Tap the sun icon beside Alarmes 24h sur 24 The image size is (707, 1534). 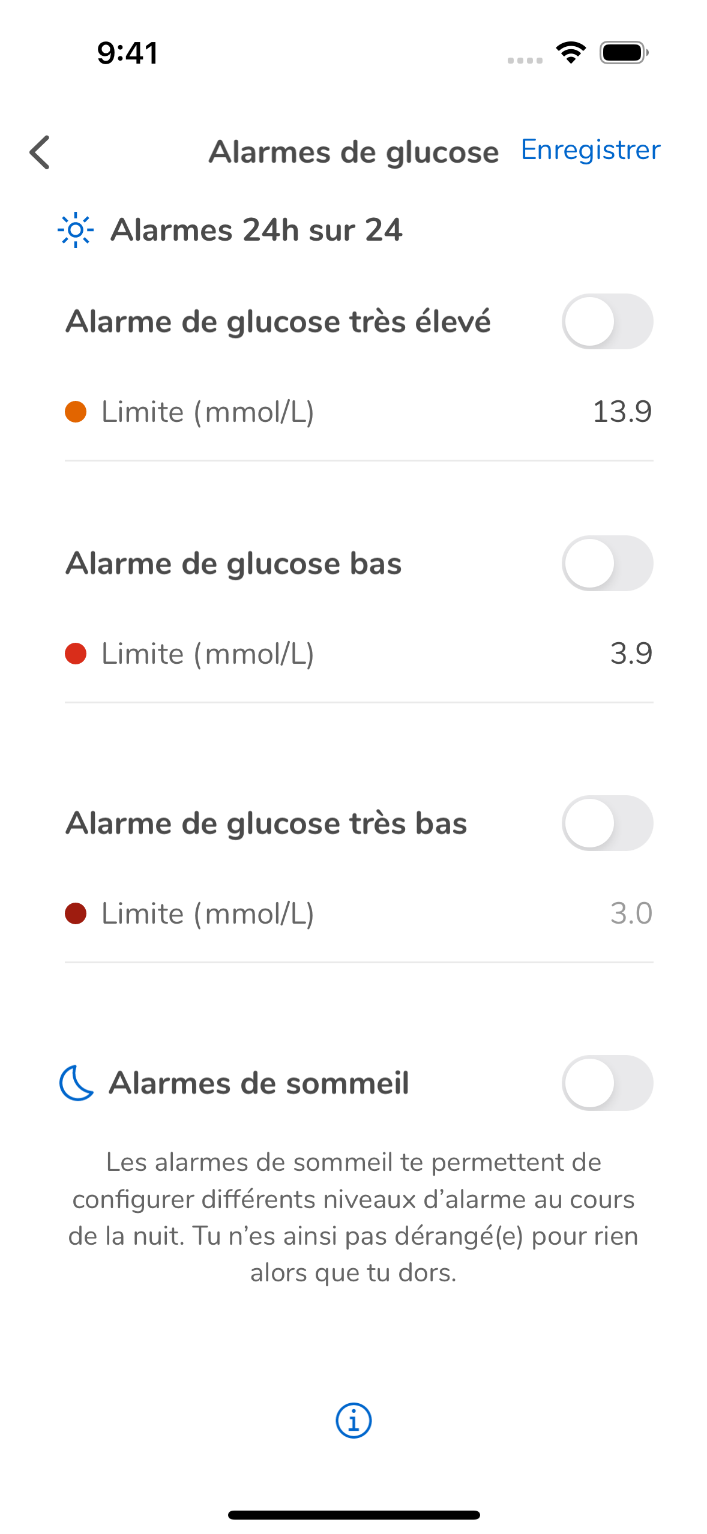[x=76, y=230]
